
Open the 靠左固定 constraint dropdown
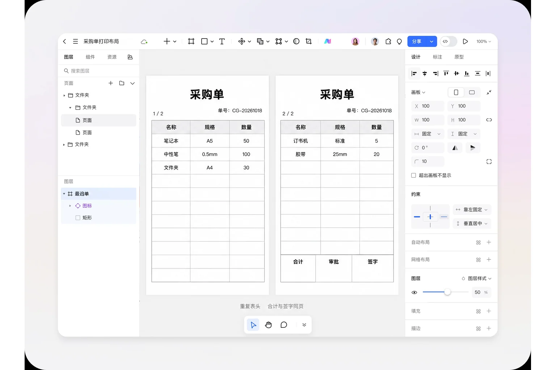coord(472,210)
